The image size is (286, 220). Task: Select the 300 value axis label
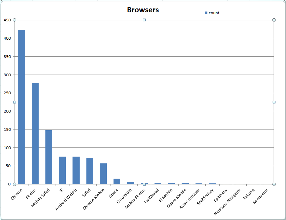click(x=7, y=75)
